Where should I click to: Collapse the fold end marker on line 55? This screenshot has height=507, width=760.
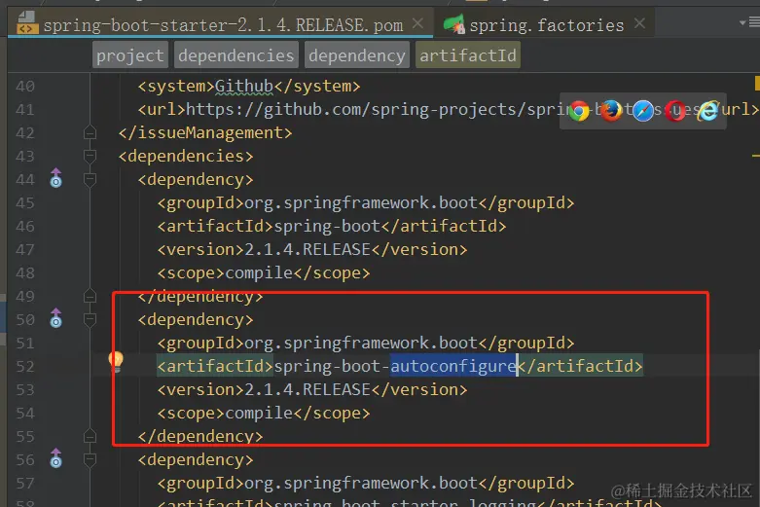(90, 436)
